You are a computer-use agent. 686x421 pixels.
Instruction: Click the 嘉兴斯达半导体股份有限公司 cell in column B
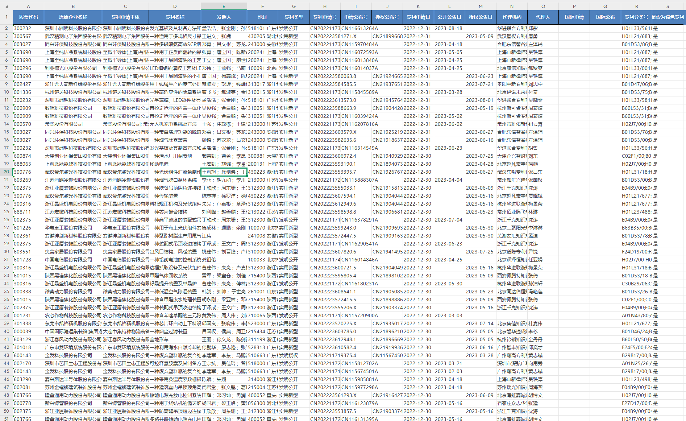73,379
